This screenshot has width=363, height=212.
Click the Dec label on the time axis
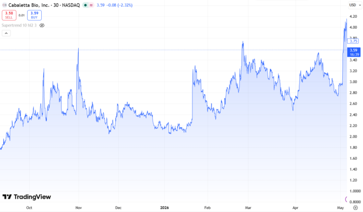pos(118,208)
